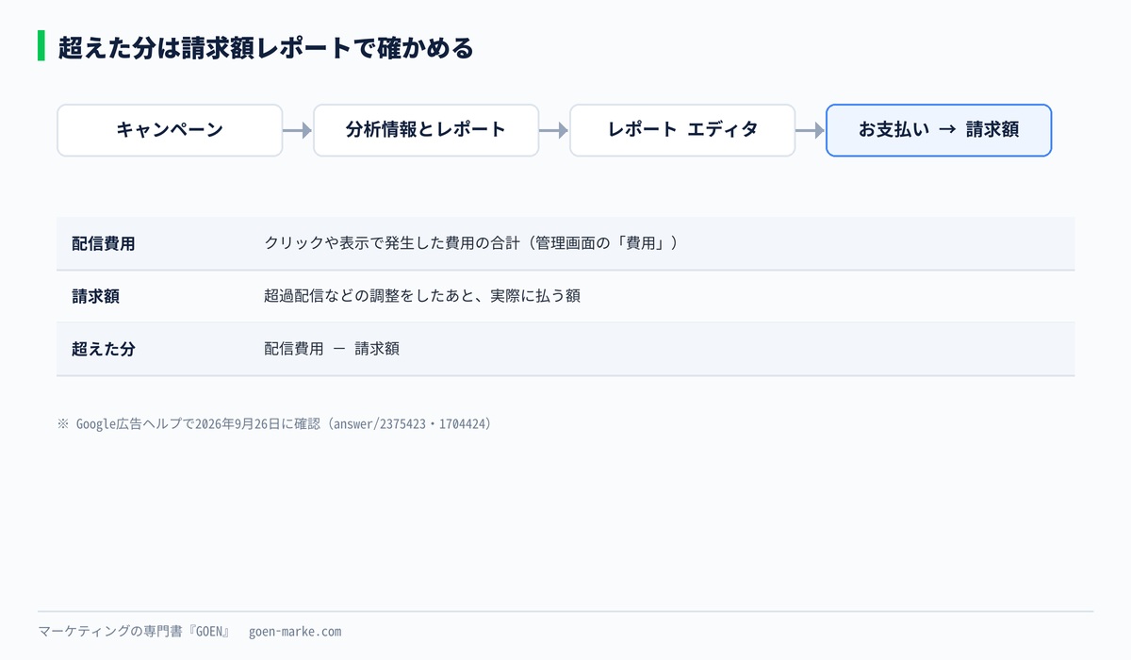Image resolution: width=1131 pixels, height=660 pixels.
Task: Open the レポート エディタ step box
Action: click(x=682, y=130)
